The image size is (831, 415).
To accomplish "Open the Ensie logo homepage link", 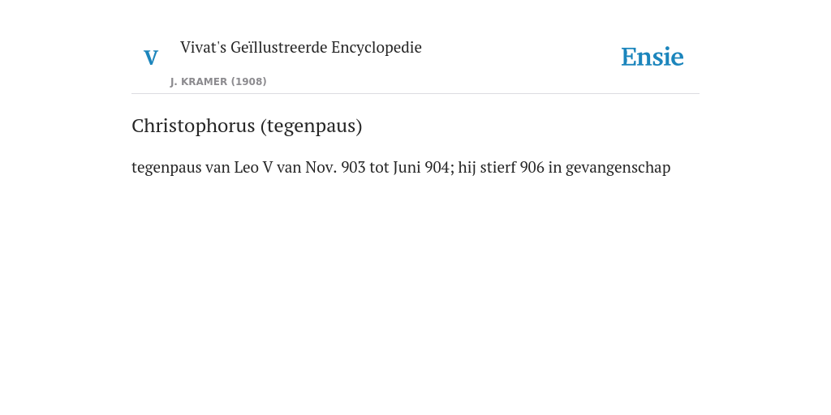I will tap(652, 57).
